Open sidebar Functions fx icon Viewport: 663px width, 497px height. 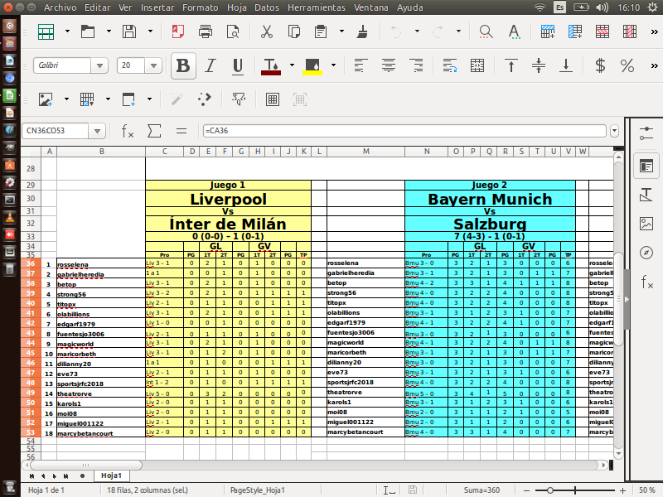point(646,282)
